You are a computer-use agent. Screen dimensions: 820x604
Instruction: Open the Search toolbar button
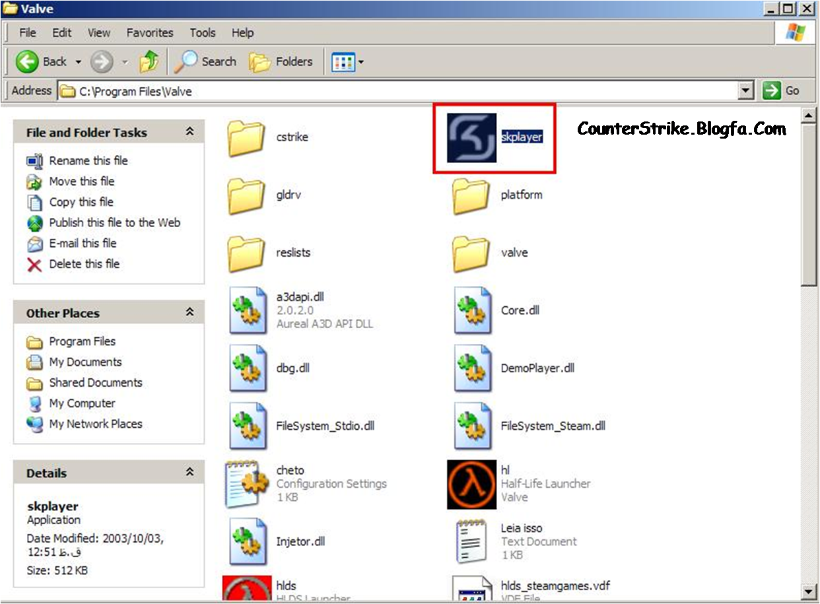pyautogui.click(x=205, y=62)
